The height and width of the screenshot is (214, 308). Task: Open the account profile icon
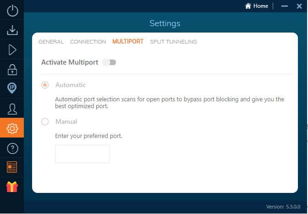pos(12,109)
